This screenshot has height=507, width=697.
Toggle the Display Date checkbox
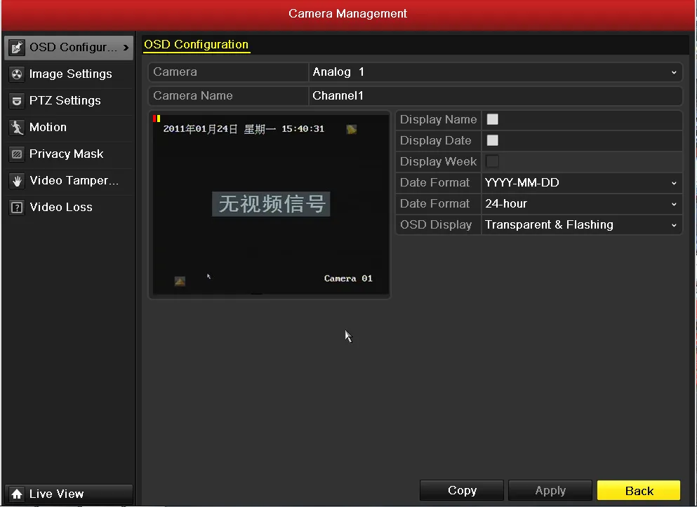click(493, 141)
